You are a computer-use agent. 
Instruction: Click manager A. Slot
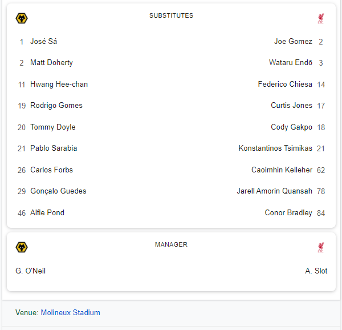point(316,271)
